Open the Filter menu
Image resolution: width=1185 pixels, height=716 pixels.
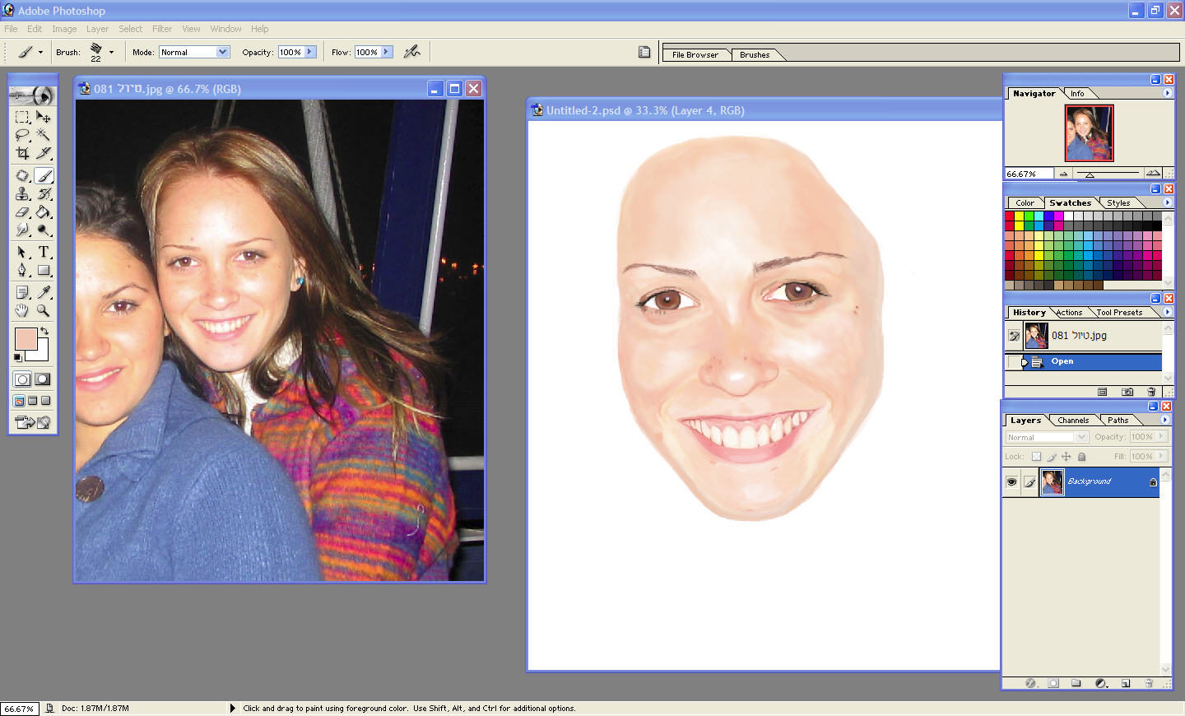(161, 29)
